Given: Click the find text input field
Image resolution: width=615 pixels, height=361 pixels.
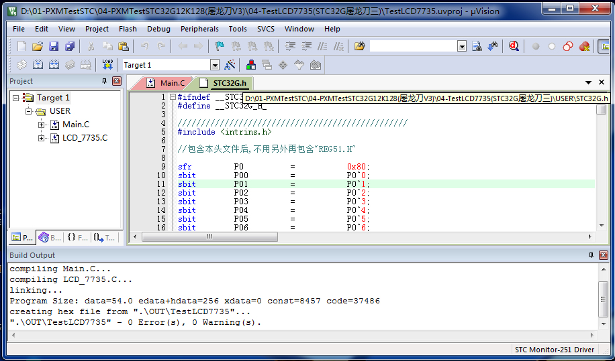Looking at the screenshot, I should (x=413, y=46).
